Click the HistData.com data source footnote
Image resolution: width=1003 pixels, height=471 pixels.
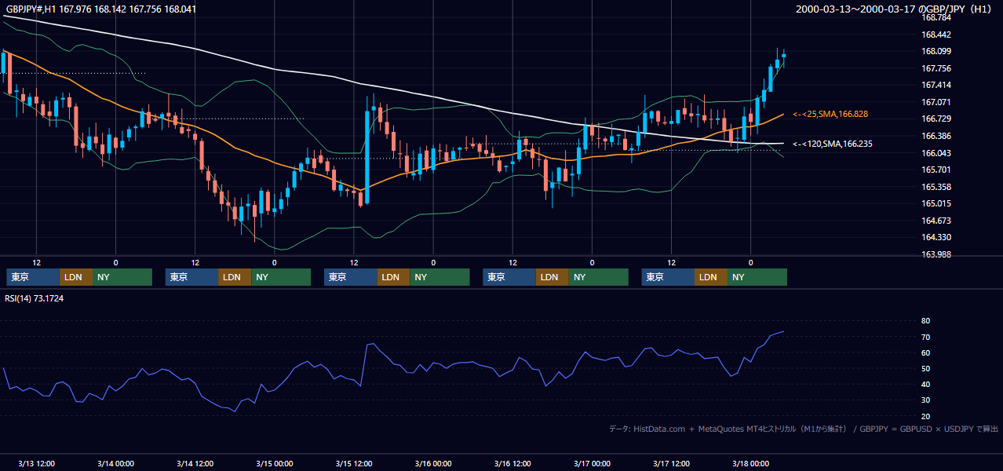804,429
